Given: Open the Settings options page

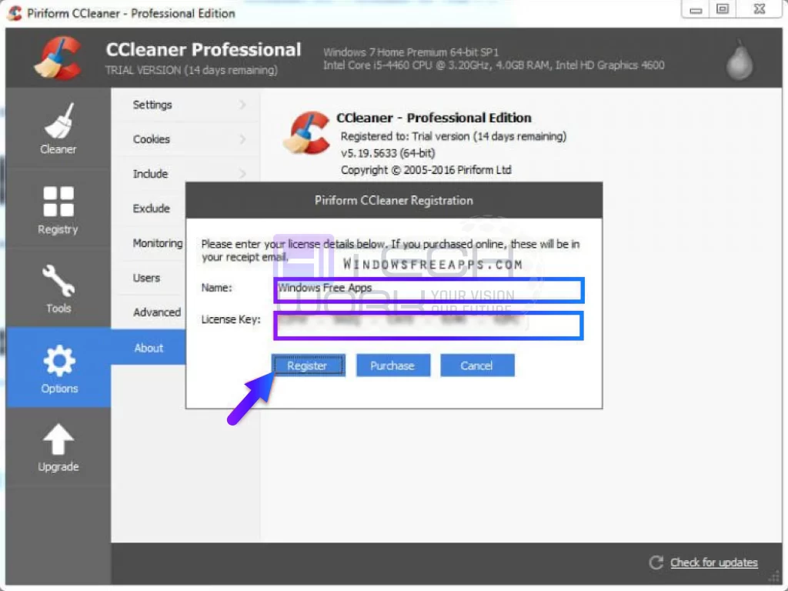Looking at the screenshot, I should click(186, 105).
